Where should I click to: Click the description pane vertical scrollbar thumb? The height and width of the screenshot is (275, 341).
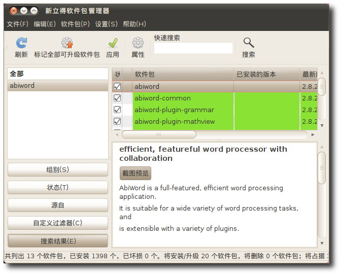(x=322, y=168)
